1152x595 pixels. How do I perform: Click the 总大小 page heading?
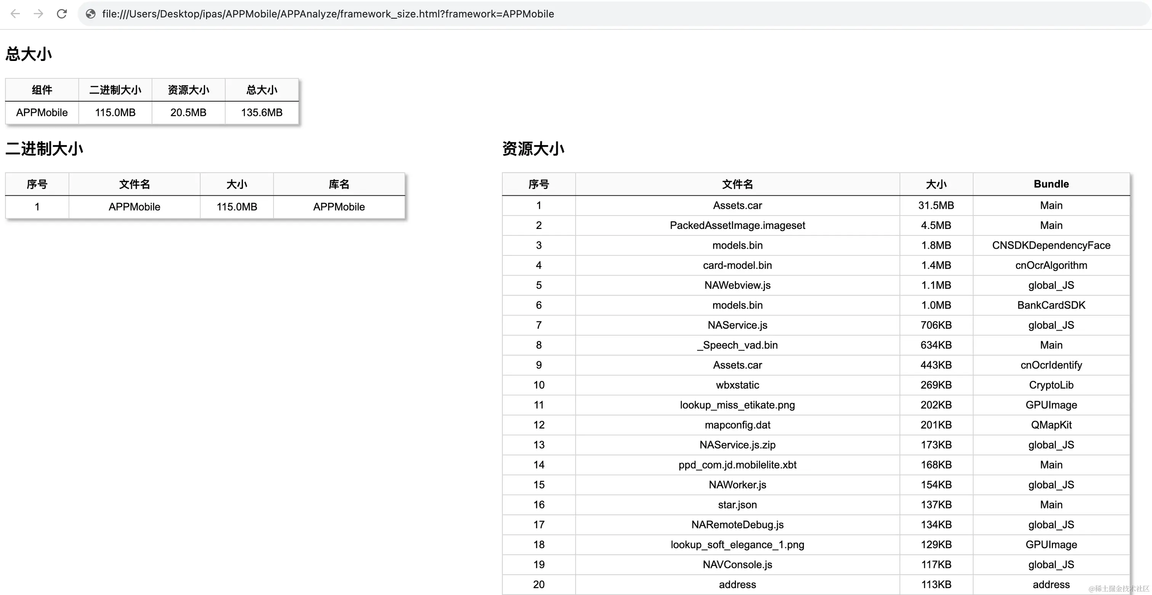pyautogui.click(x=28, y=54)
